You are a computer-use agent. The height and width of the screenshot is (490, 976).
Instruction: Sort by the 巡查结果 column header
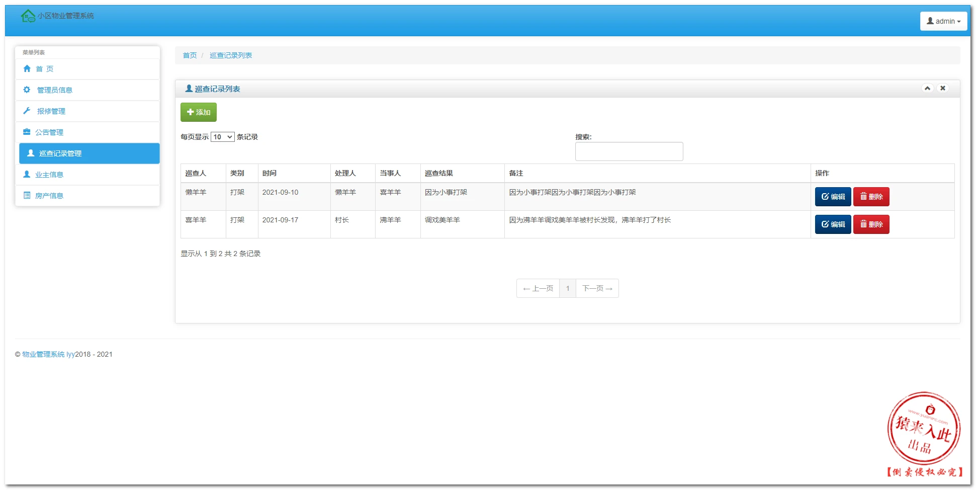click(462, 173)
